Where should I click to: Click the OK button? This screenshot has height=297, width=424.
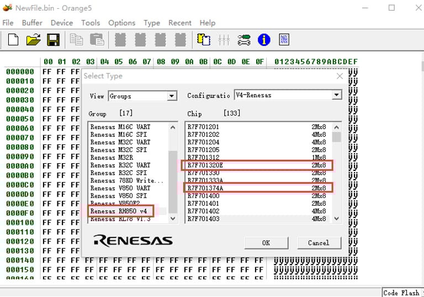(266, 243)
